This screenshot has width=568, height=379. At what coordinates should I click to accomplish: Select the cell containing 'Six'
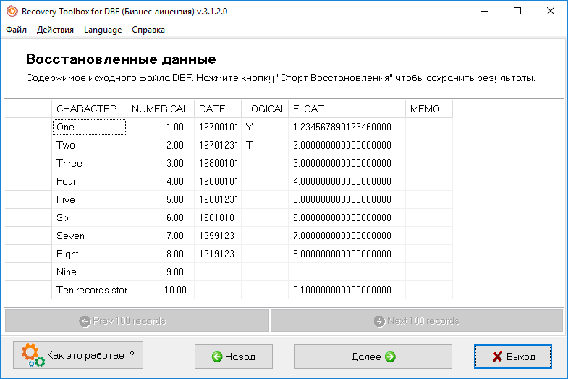(90, 217)
